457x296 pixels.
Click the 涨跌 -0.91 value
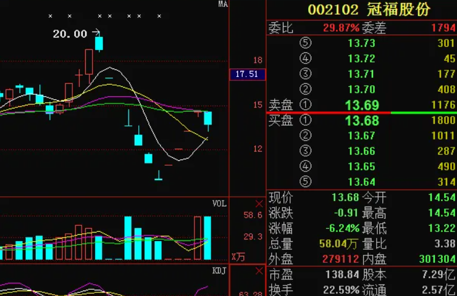pyautogui.click(x=346, y=213)
